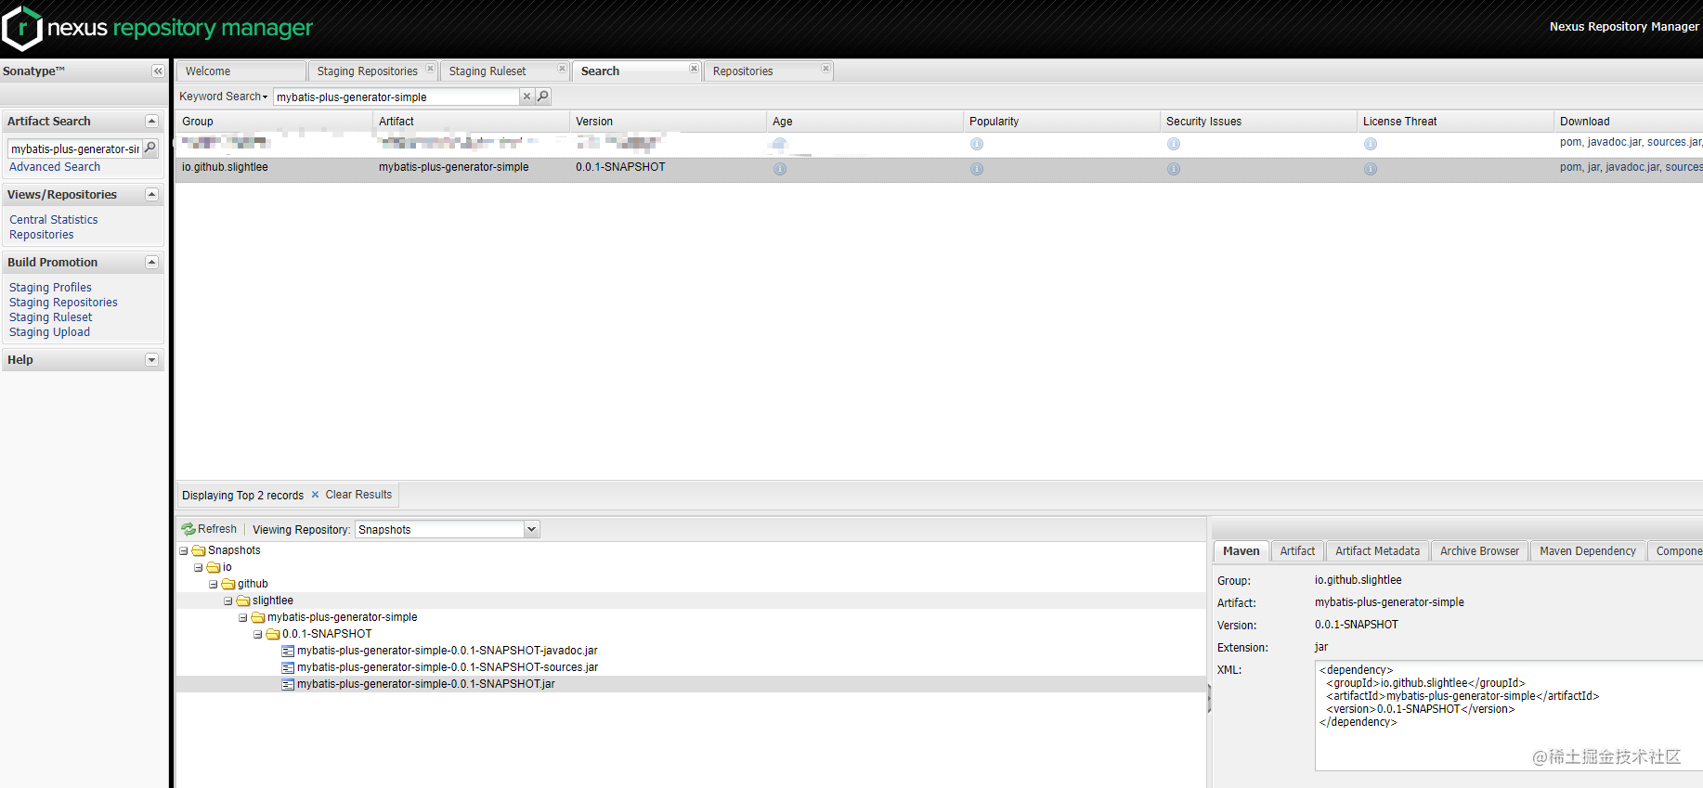The image size is (1703, 788).
Task: Select the sources.jar file icon in tree
Action: tap(288, 668)
